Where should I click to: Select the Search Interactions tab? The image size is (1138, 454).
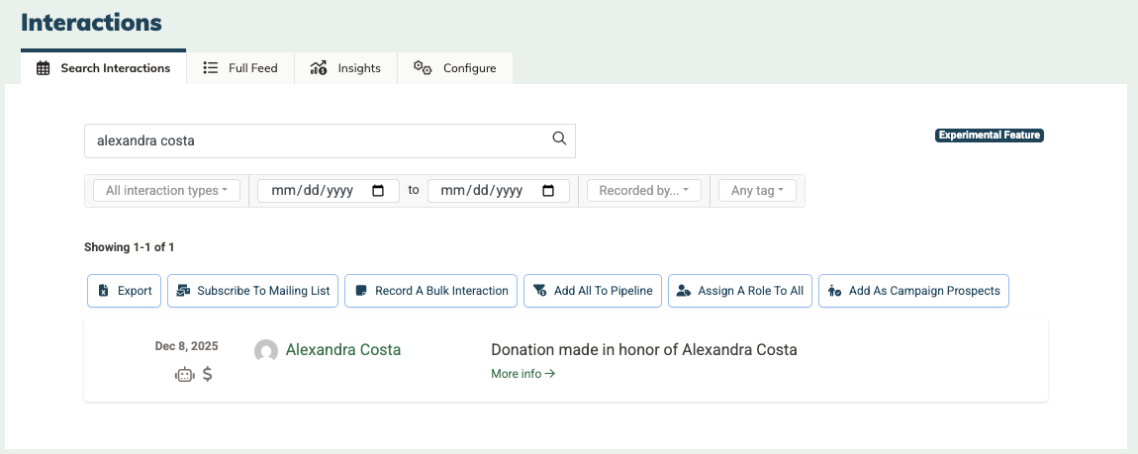tap(104, 68)
